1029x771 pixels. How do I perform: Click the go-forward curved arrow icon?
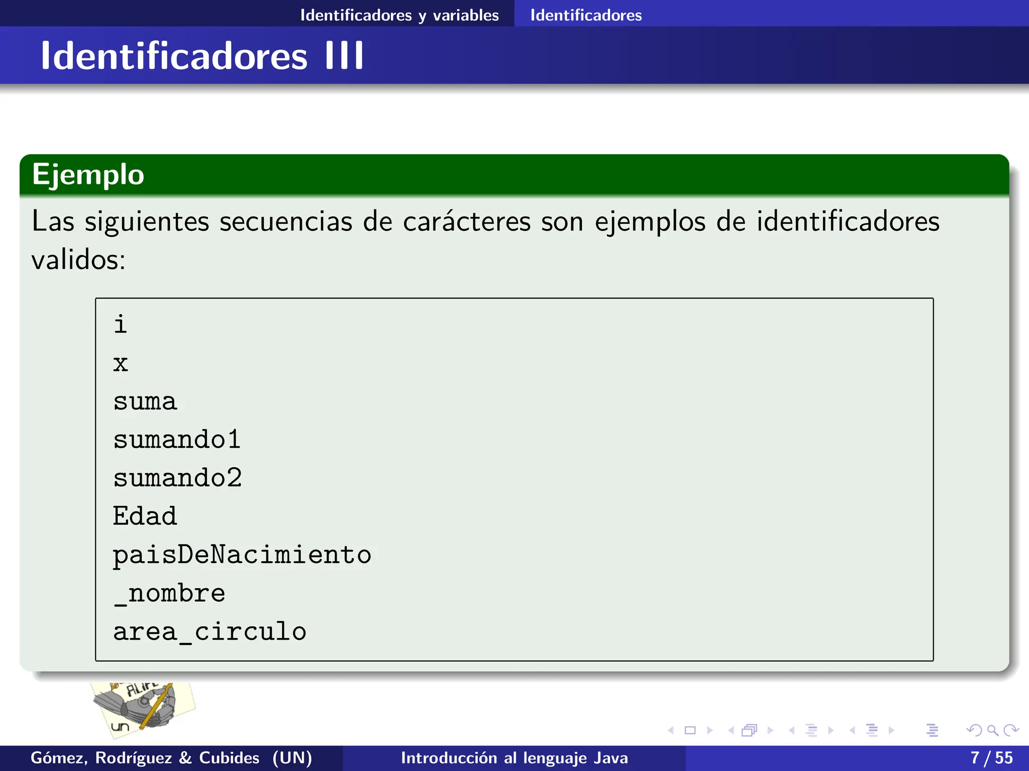[1011, 730]
